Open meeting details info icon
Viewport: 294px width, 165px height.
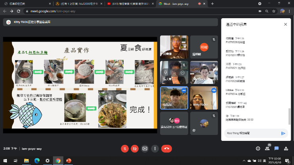258,148
